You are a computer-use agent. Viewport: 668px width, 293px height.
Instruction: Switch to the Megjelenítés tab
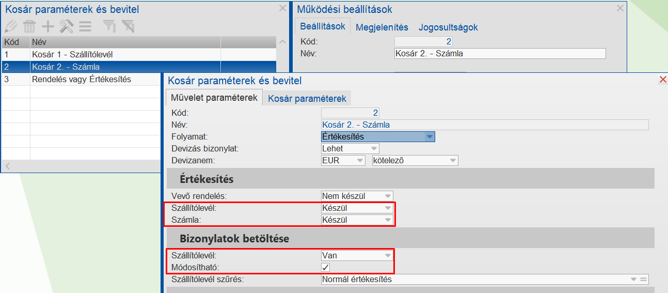coord(382,27)
